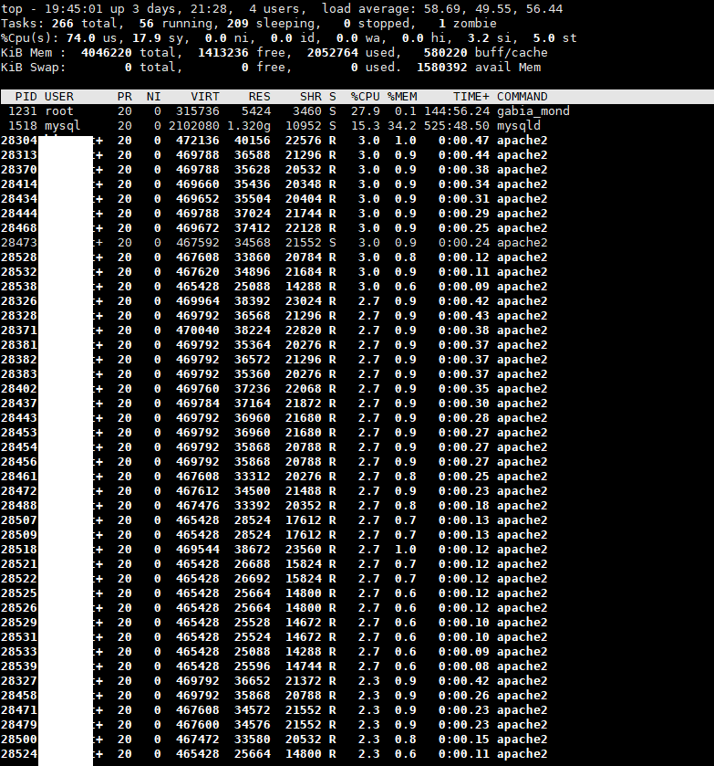
Task: Select the 5.0 st steal value
Action: (x=554, y=38)
